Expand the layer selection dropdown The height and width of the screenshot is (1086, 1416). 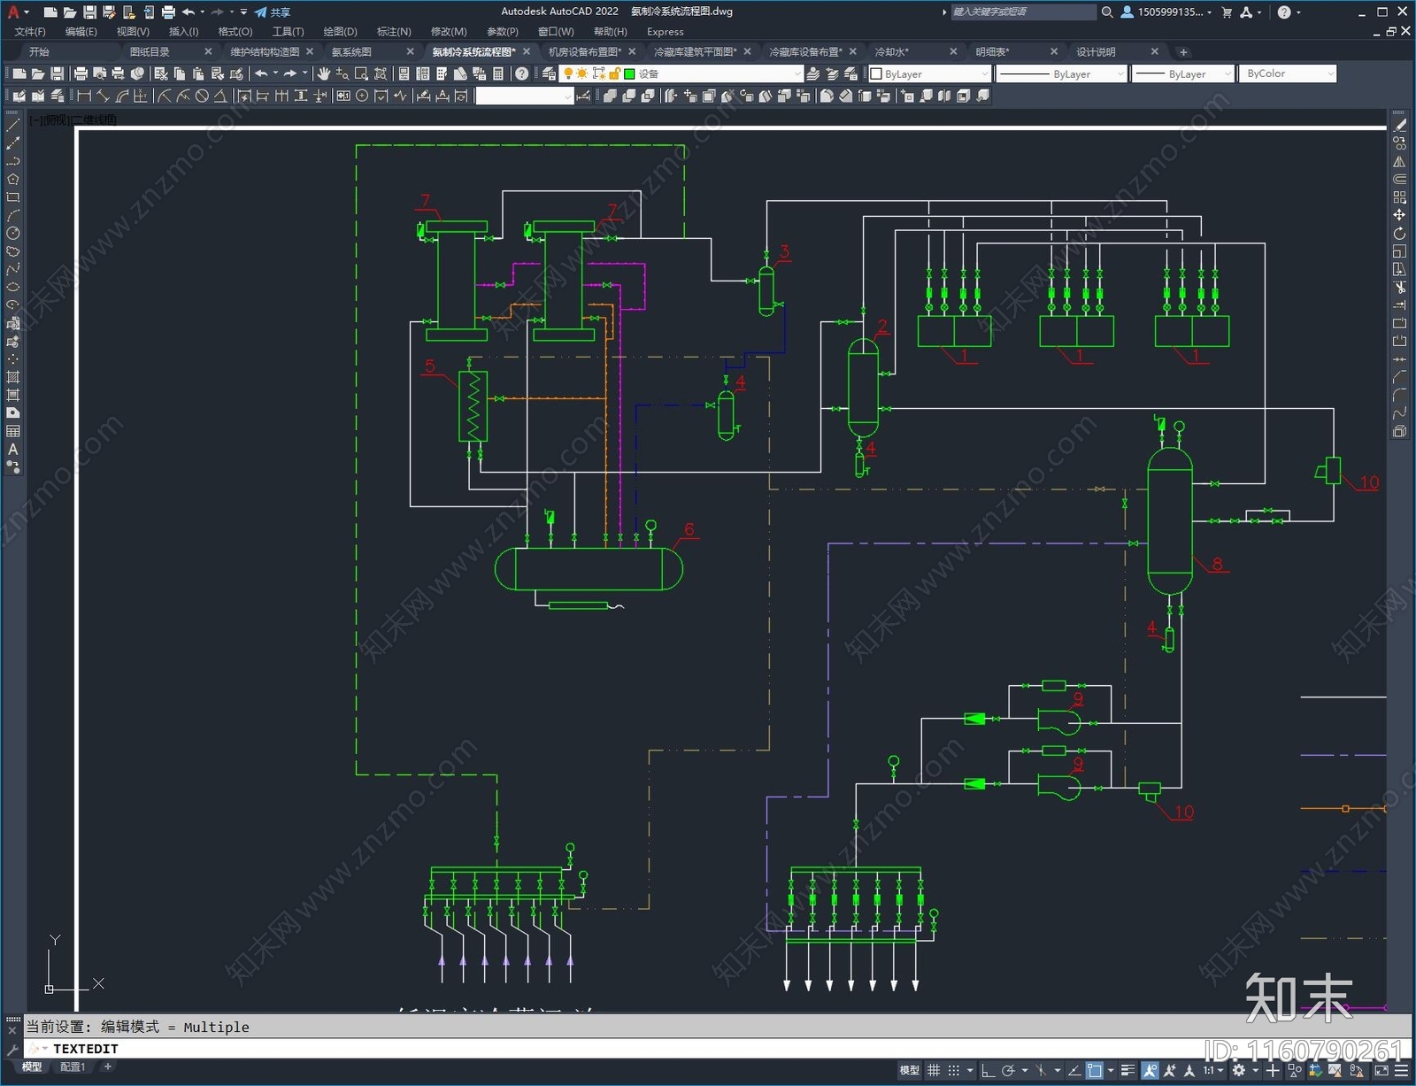click(x=796, y=73)
